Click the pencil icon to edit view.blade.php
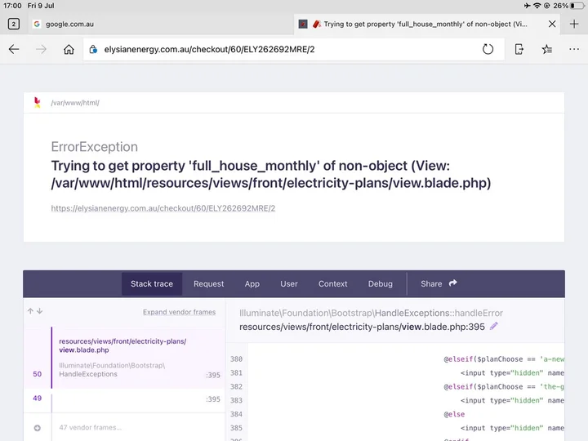588x441 pixels. pyautogui.click(x=494, y=327)
